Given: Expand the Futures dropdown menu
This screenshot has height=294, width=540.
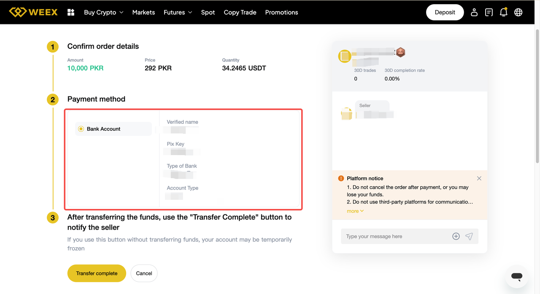Looking at the screenshot, I should [178, 12].
